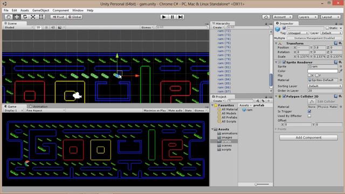The width and height of the screenshot is (345, 194).
Task: Open Sprite Renderer help icon
Action: point(335,63)
